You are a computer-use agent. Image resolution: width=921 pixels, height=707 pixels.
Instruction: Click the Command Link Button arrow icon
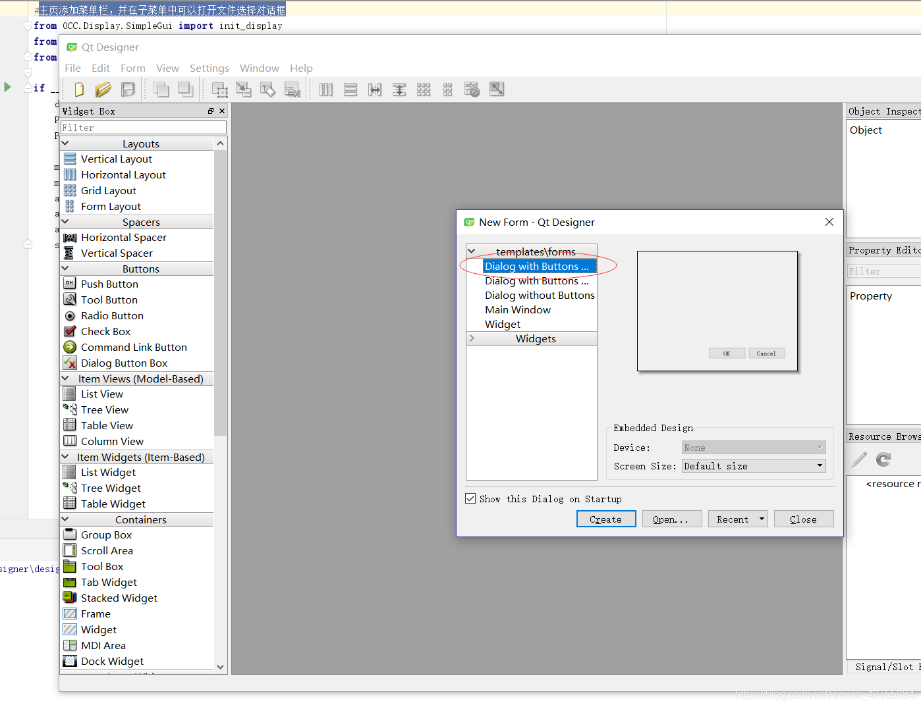click(70, 347)
